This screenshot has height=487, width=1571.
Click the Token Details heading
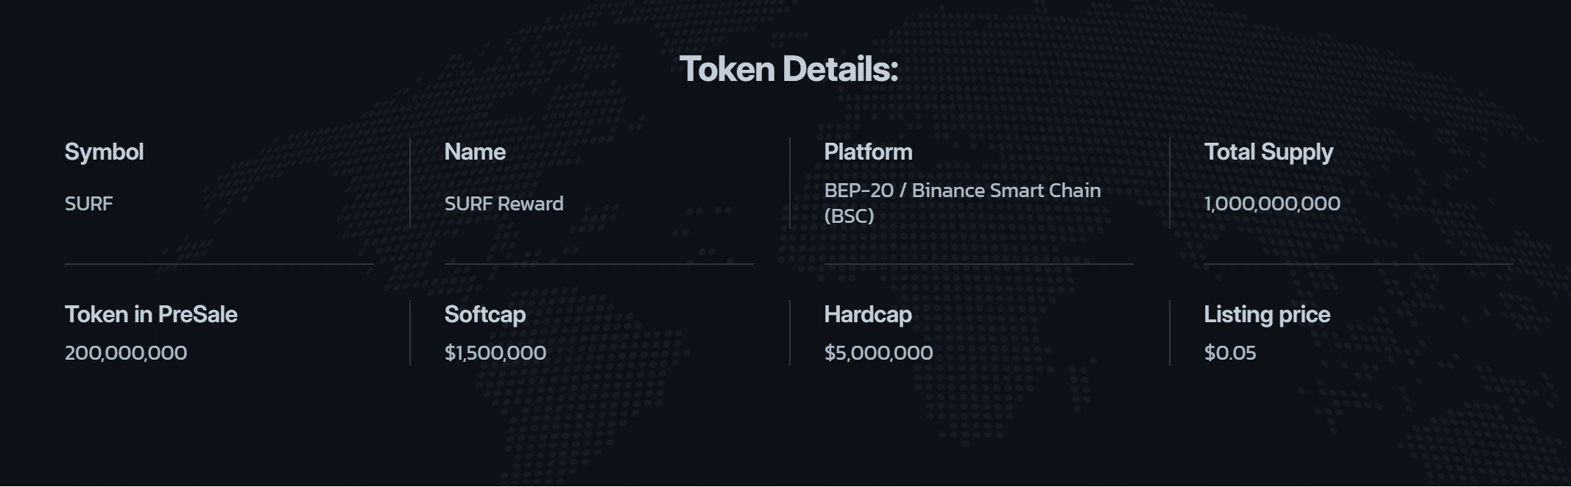(788, 69)
